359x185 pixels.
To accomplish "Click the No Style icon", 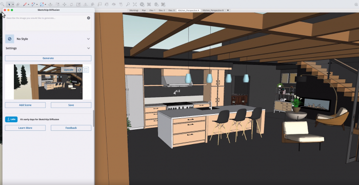I will [x=10, y=39].
